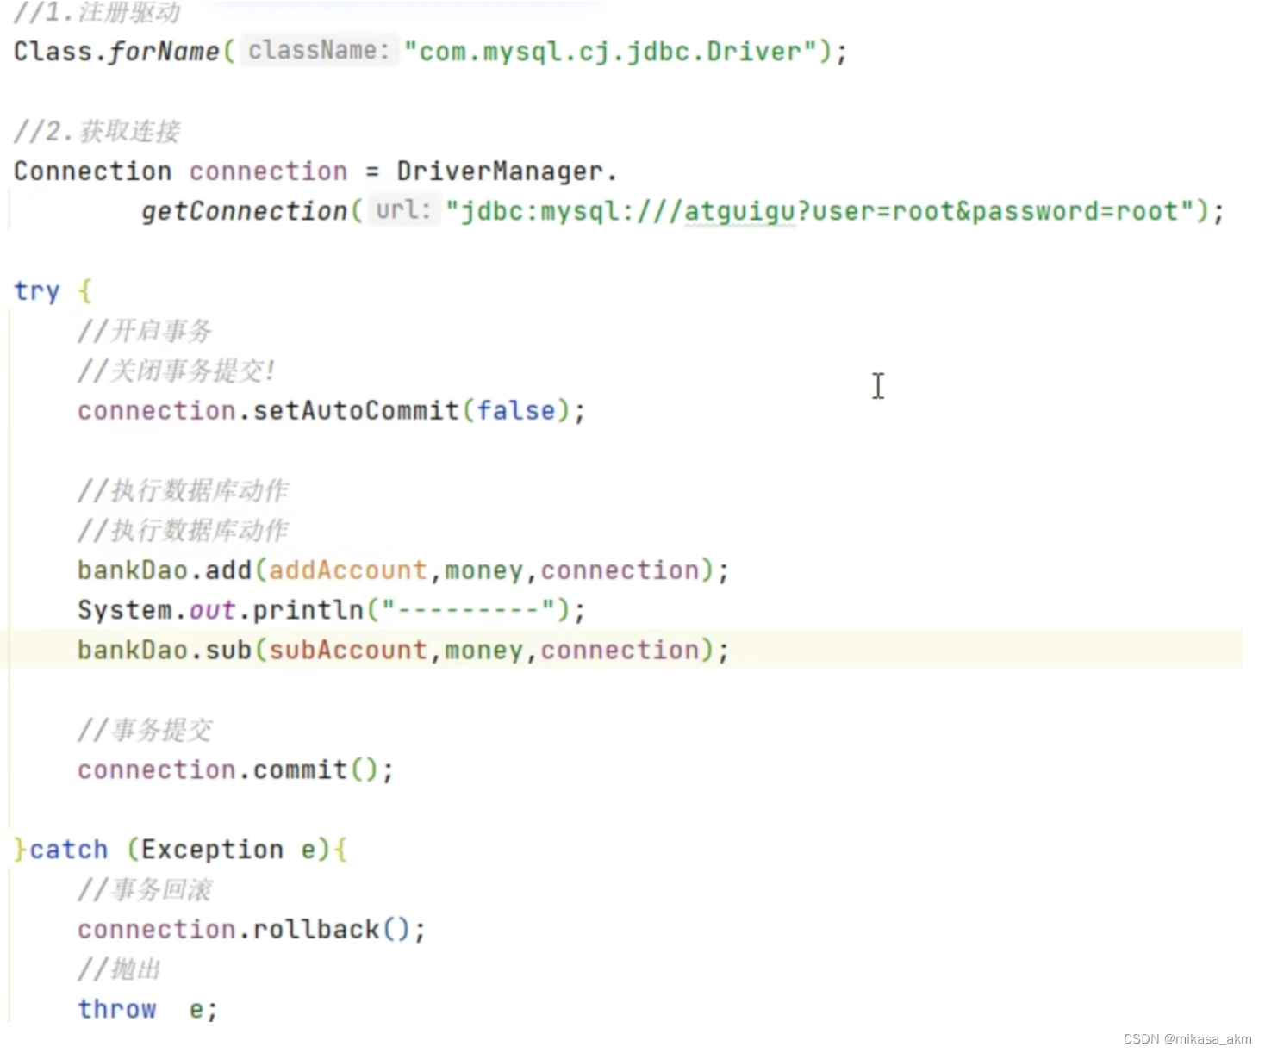The width and height of the screenshot is (1265, 1053).
Task: Click the Connection type declaration
Action: [93, 171]
